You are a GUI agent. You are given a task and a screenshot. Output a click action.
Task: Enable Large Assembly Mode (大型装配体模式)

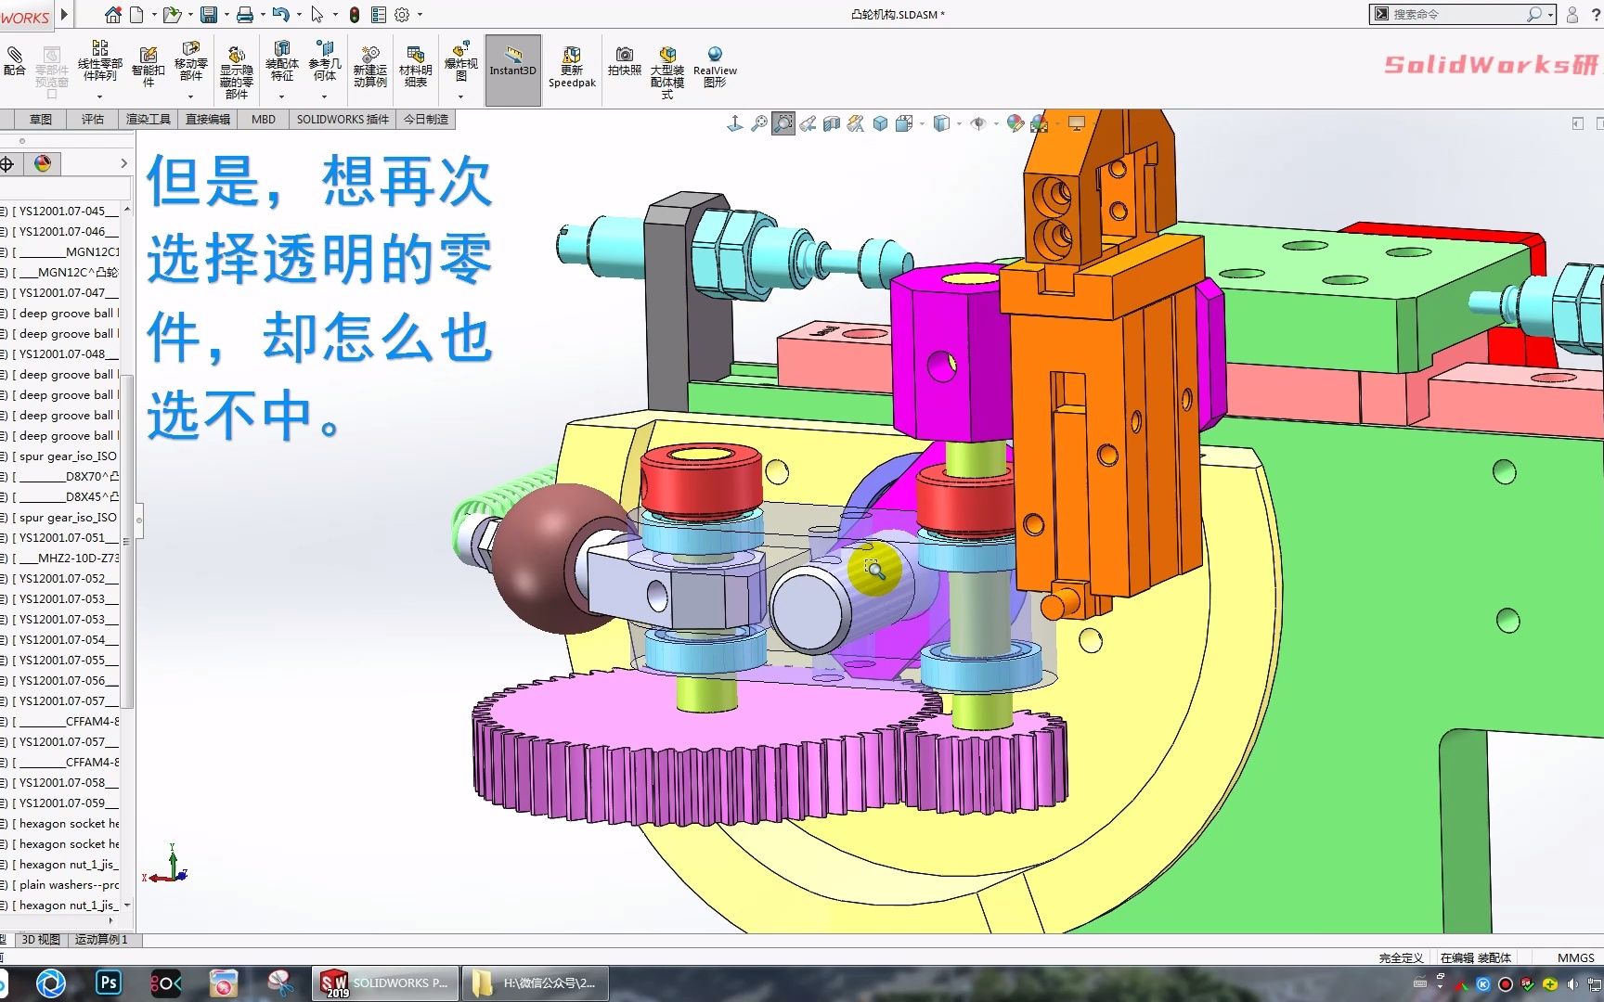[x=667, y=72]
